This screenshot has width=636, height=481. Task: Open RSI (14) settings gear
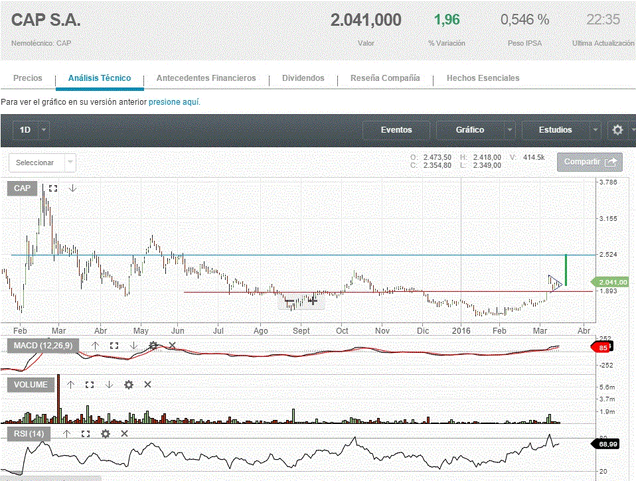click(x=105, y=434)
